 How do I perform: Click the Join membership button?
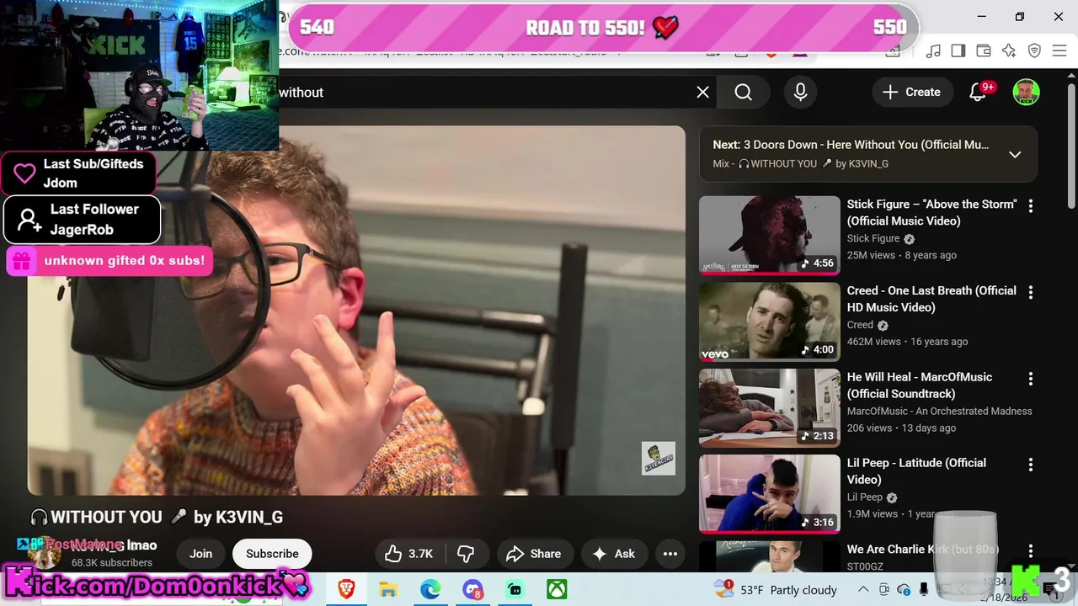pos(200,554)
